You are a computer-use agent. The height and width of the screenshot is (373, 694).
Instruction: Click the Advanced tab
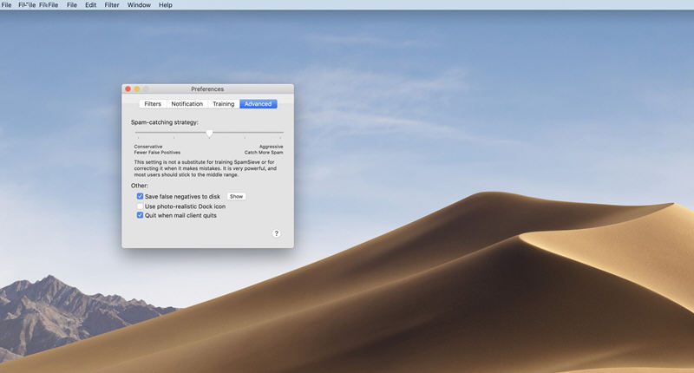(258, 103)
